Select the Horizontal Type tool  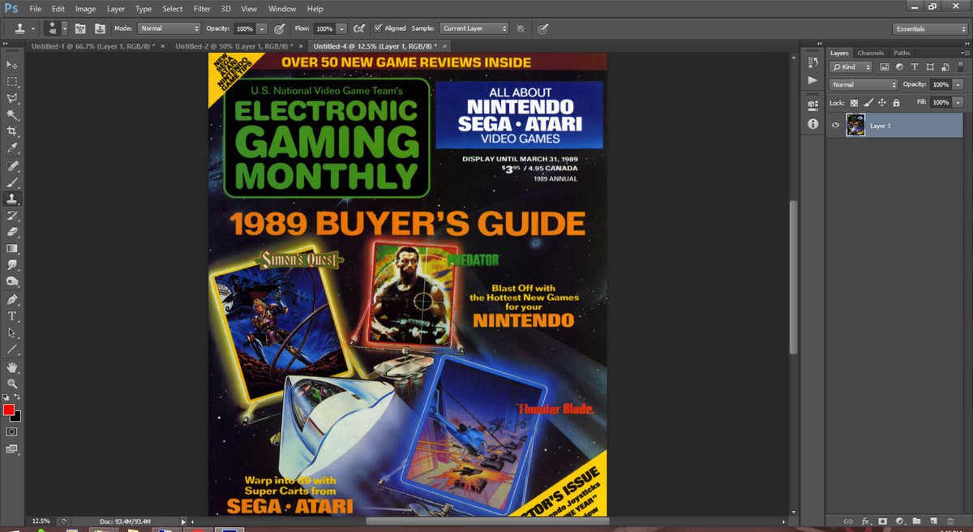(12, 316)
